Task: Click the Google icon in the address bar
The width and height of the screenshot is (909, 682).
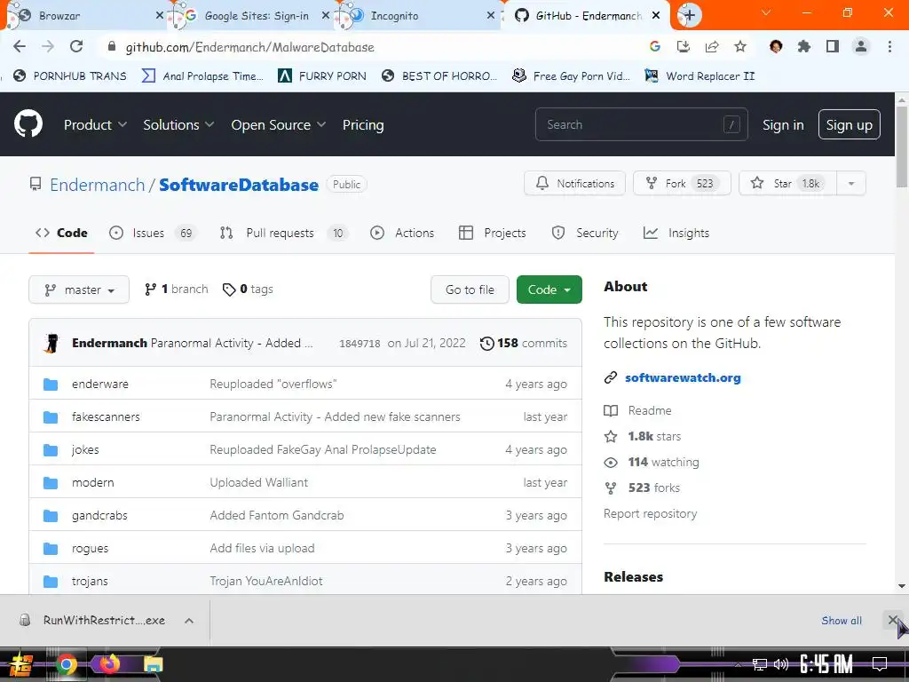Action: (655, 46)
